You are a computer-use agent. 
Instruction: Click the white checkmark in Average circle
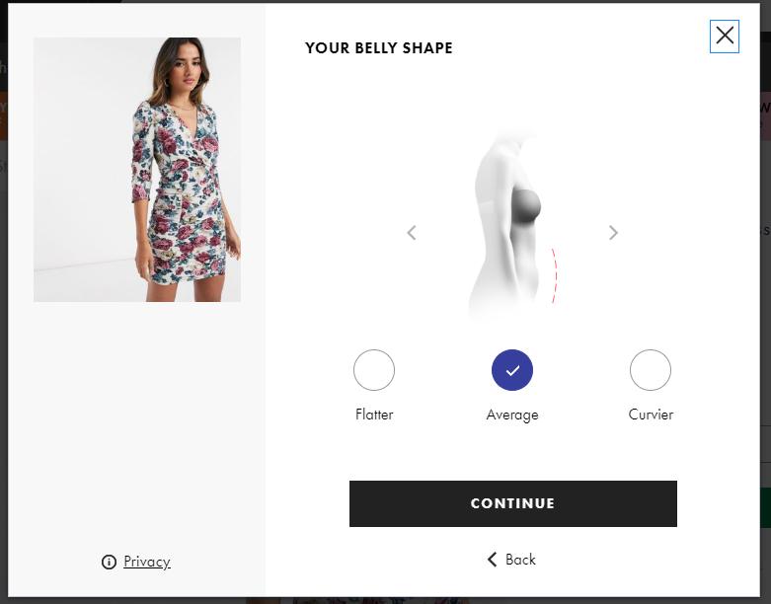pos(512,370)
